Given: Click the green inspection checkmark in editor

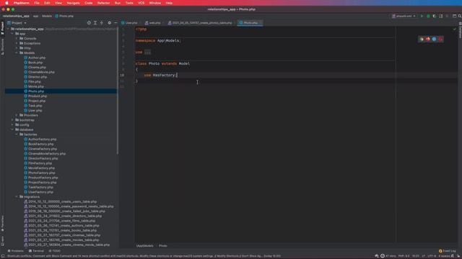Looking at the screenshot, I should (454, 29).
